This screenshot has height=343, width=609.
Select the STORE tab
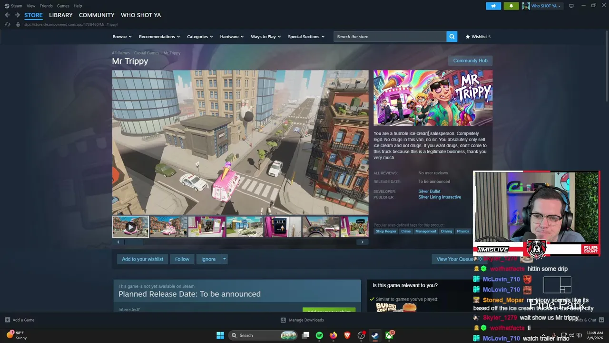click(x=33, y=15)
